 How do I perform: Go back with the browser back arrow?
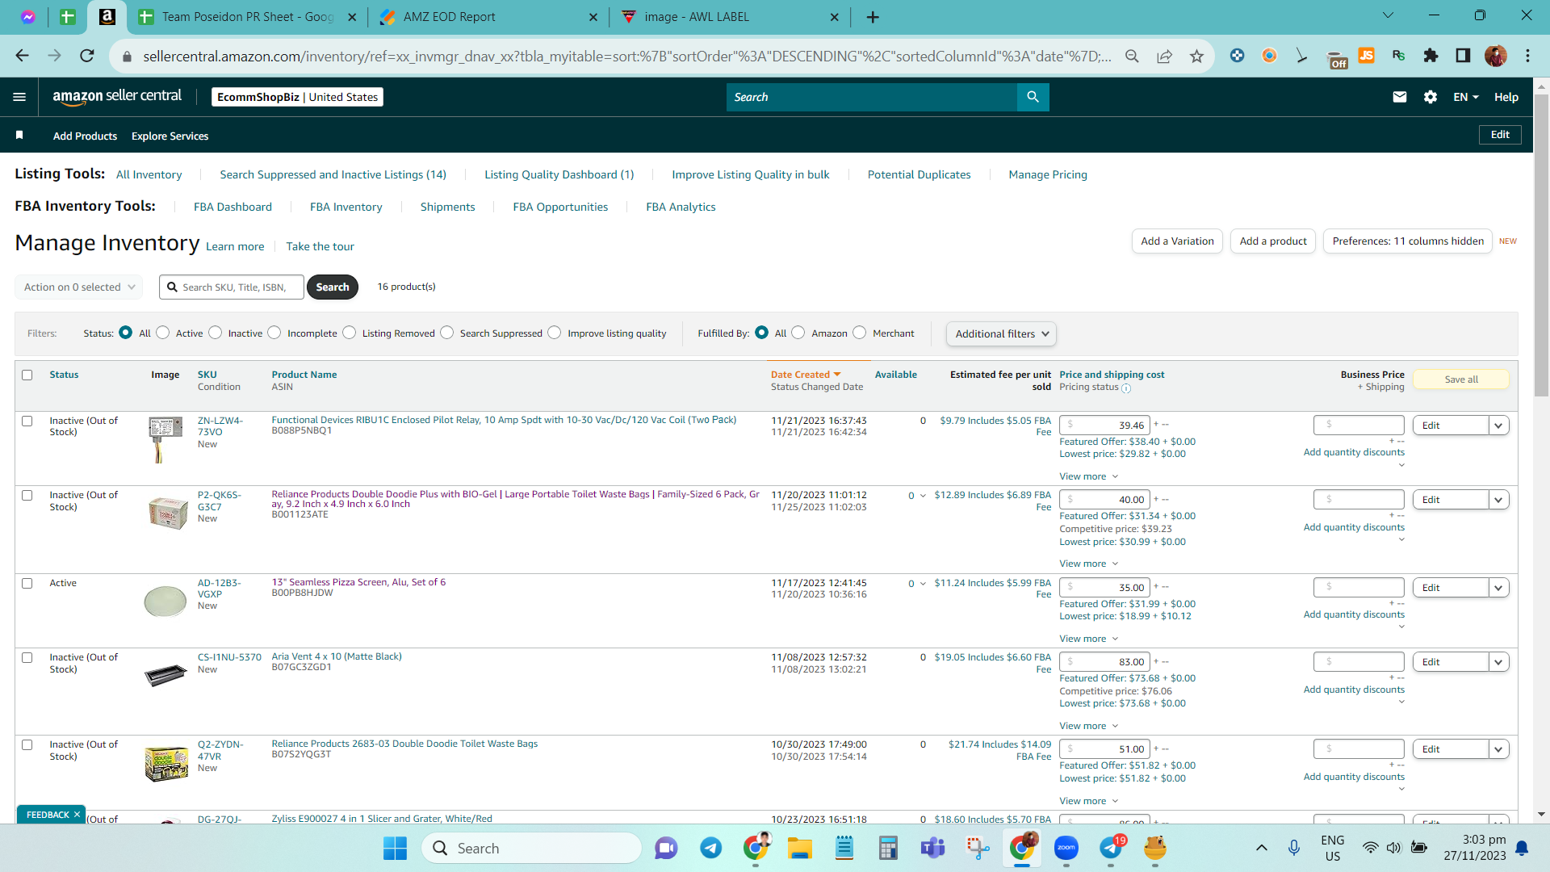click(x=22, y=56)
